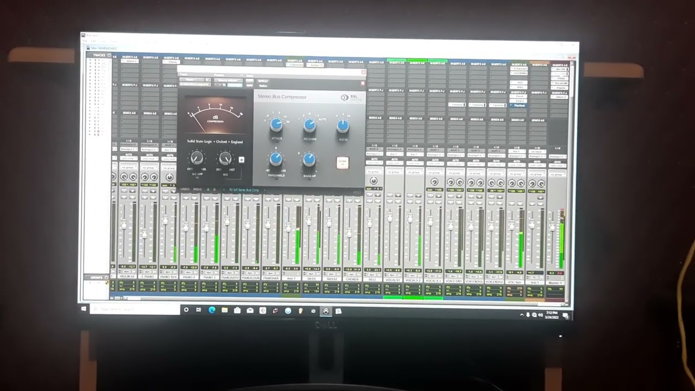Open the Preset dropdown in plugin header
695x391 pixels.
click(x=228, y=80)
